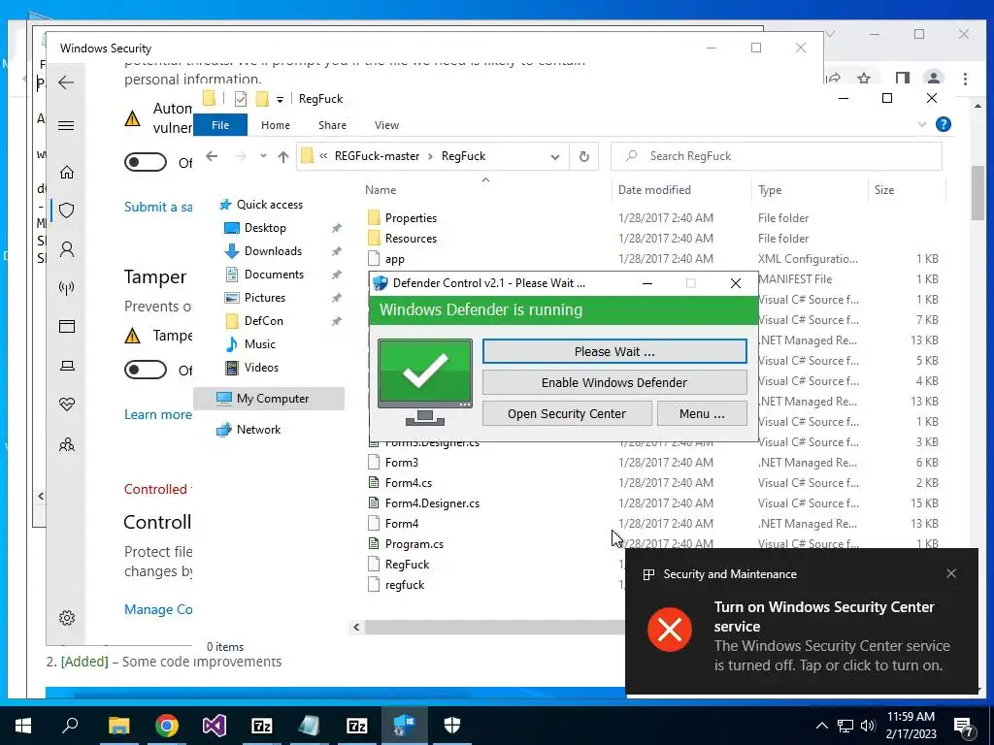Viewport: 994px width, 745px height.
Task: Open Virus & threat protection shield icon
Action: [67, 211]
